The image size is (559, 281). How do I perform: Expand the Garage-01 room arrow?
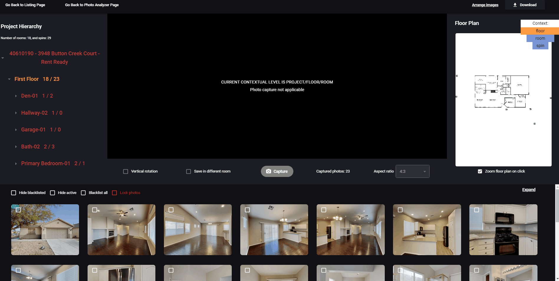pyautogui.click(x=16, y=130)
